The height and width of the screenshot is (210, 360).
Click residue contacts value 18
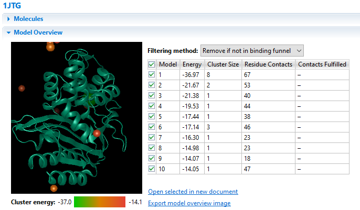[x=247, y=159]
